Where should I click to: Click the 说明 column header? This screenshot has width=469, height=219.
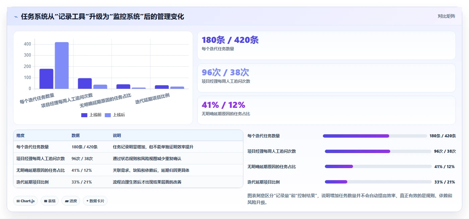(117, 136)
